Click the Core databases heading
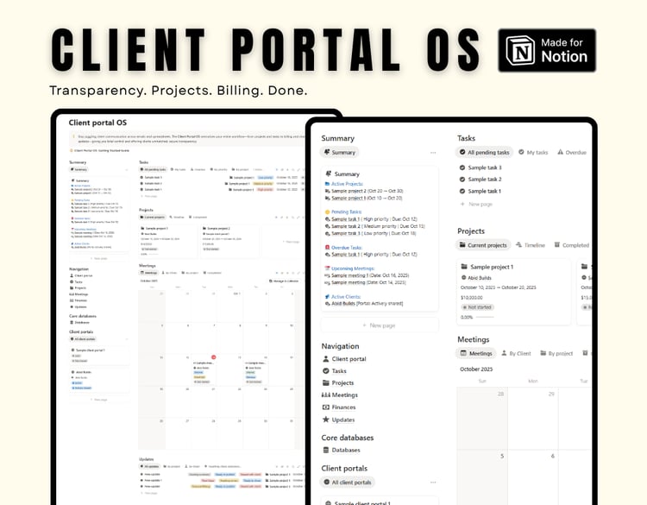 (348, 438)
